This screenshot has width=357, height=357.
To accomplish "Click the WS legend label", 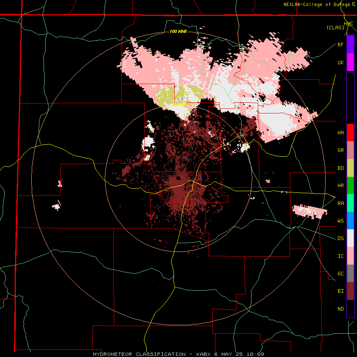I will click(340, 221).
